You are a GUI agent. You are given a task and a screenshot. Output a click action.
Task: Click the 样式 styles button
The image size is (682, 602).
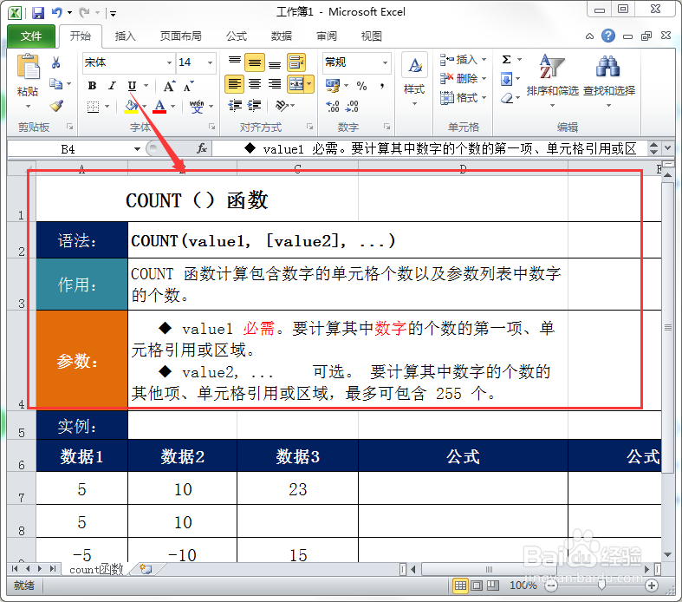coord(414,80)
